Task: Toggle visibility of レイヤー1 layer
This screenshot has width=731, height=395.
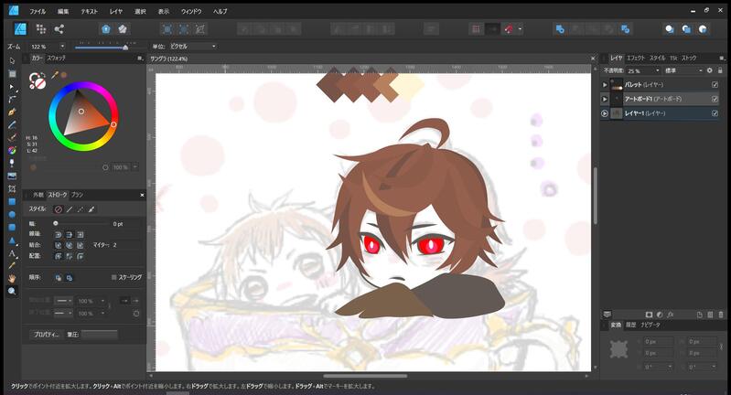Action: tap(715, 113)
